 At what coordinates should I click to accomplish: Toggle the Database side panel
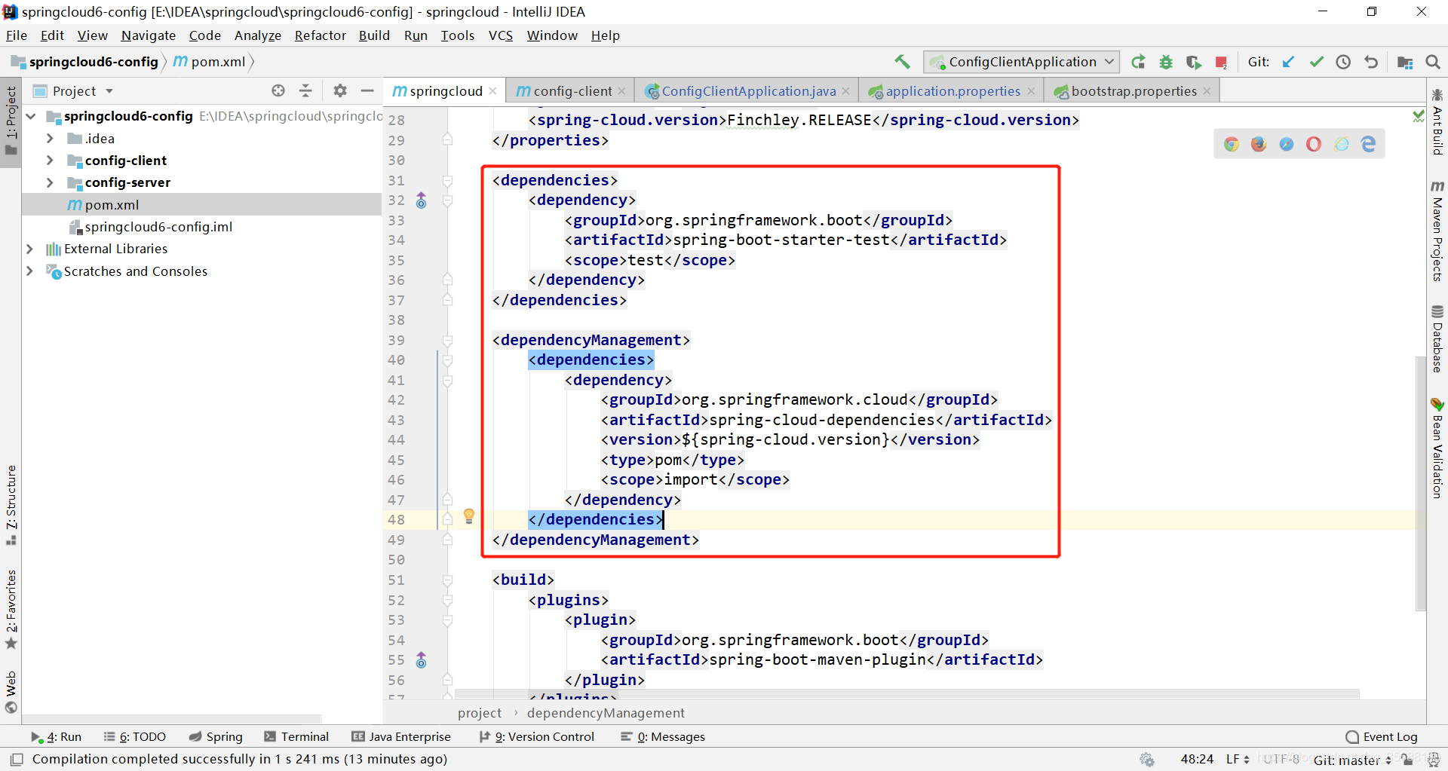pyautogui.click(x=1437, y=339)
